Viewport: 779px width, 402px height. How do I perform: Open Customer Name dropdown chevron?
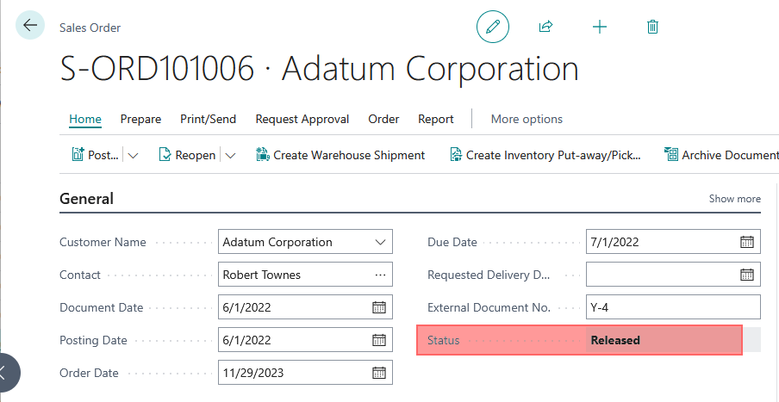tap(381, 242)
